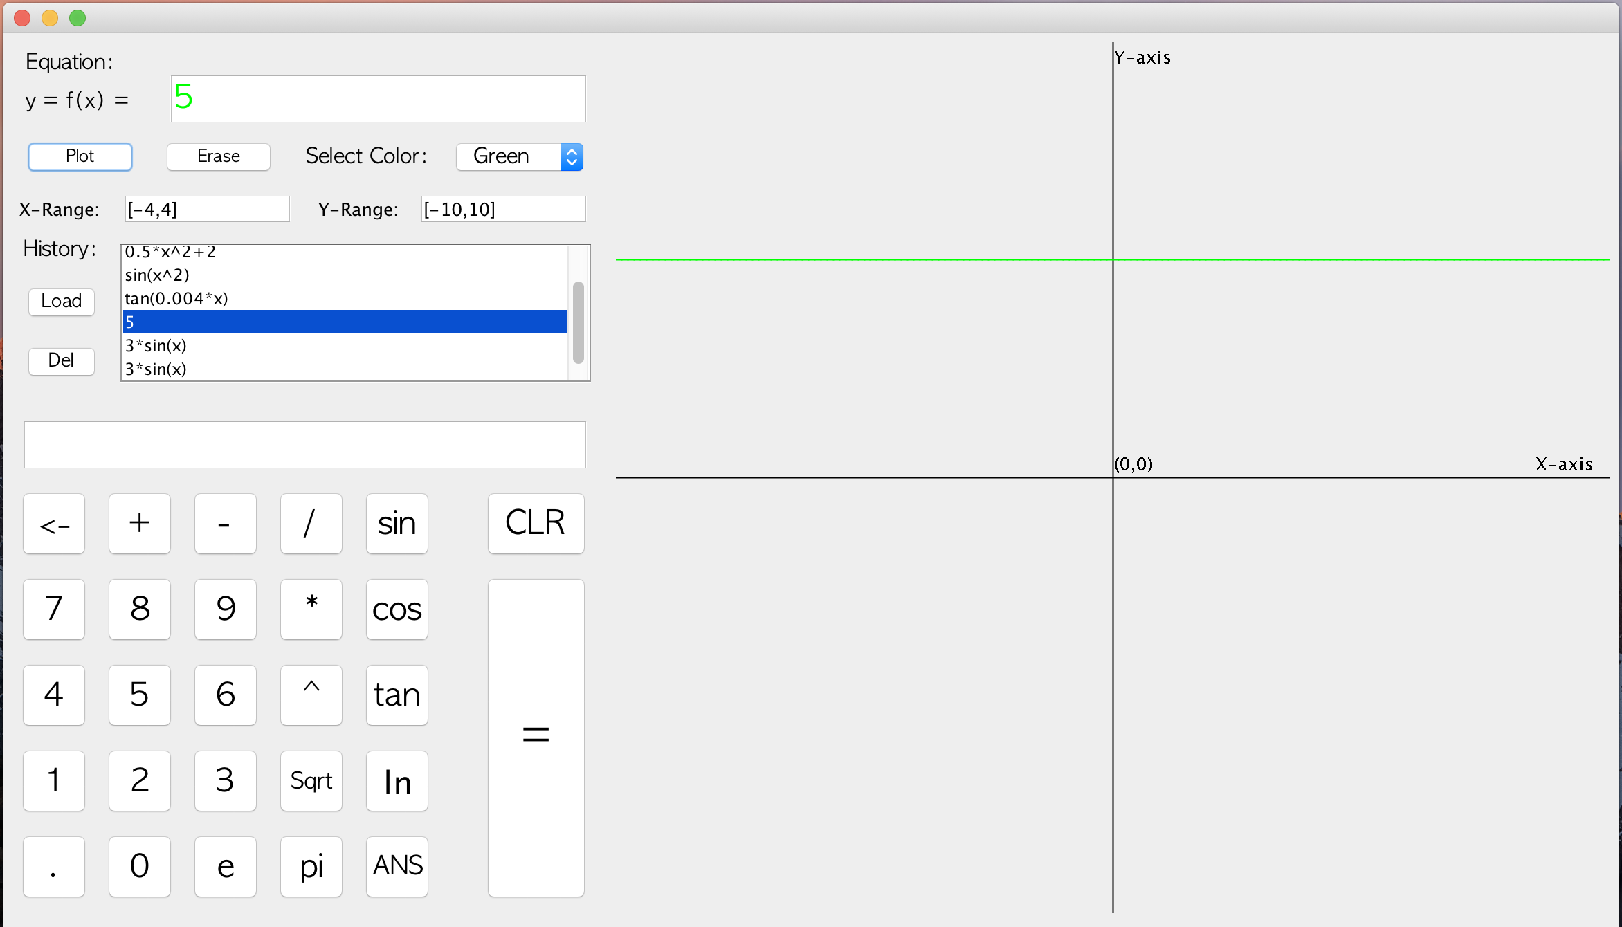This screenshot has width=1622, height=927.
Task: Clear the calculator with CLR
Action: click(x=536, y=524)
